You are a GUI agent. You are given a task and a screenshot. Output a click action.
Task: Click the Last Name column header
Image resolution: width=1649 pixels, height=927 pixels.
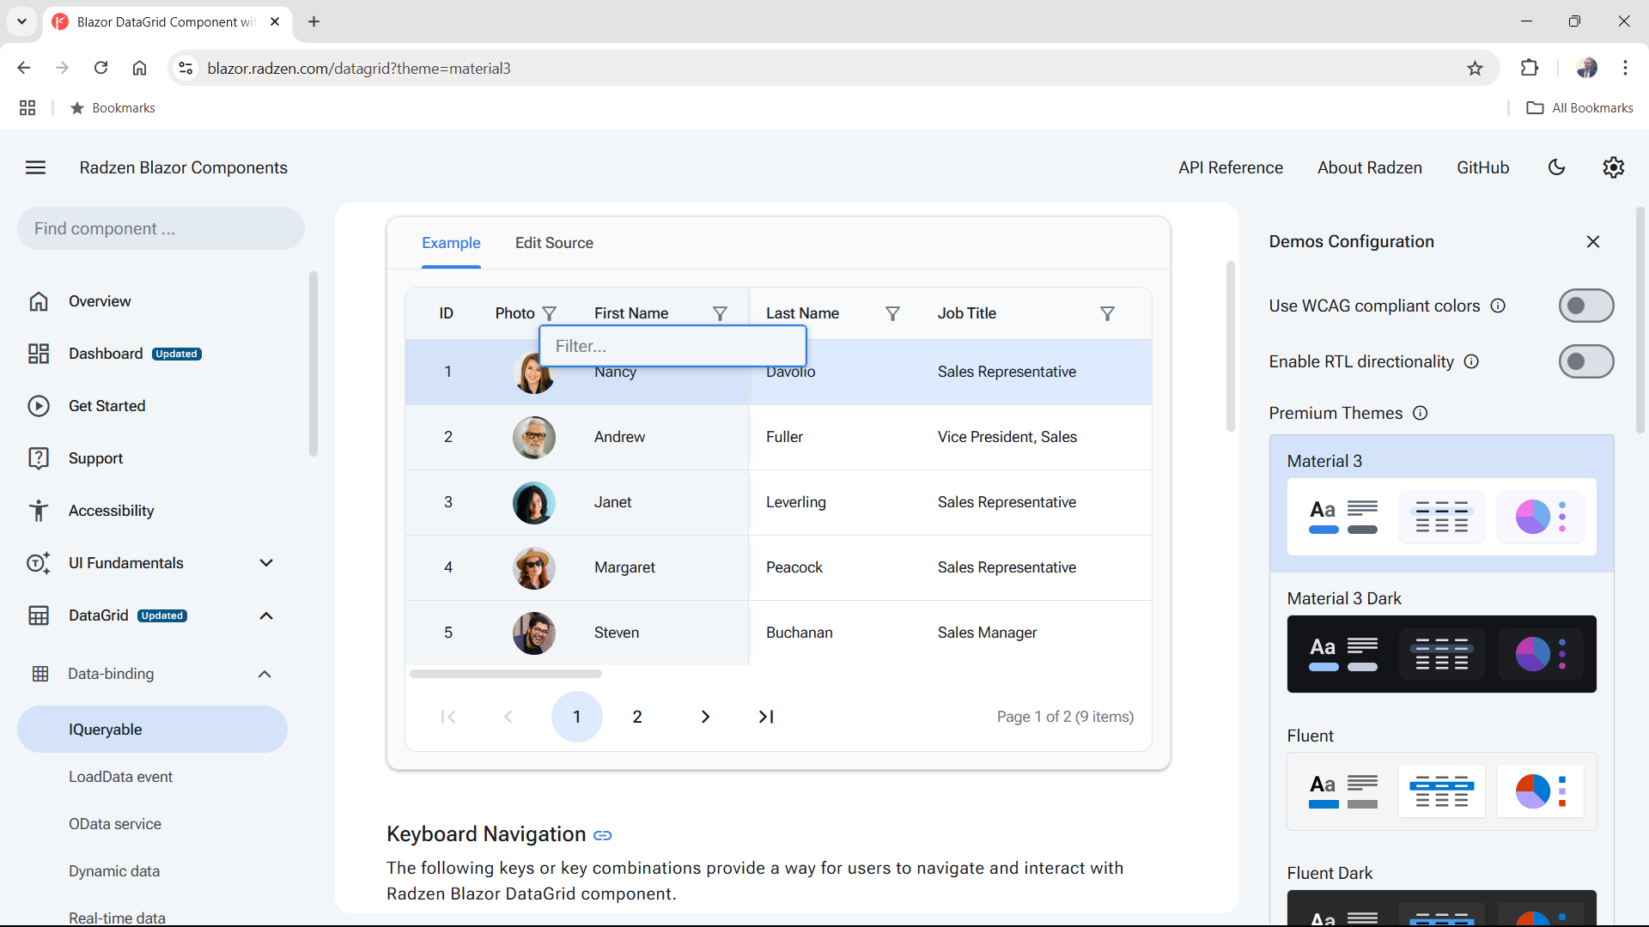(802, 313)
